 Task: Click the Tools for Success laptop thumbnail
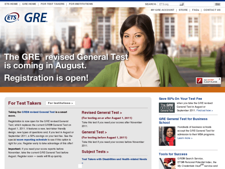(167, 163)
